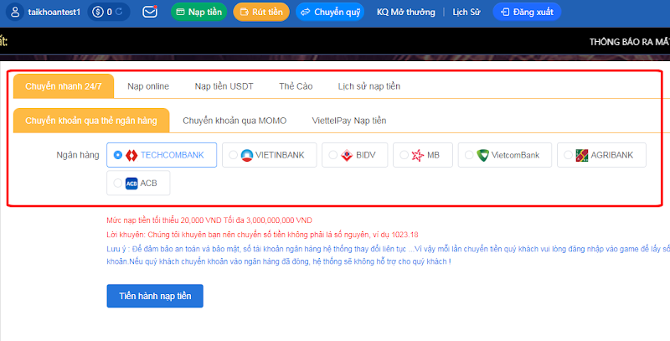670x341 pixels.
Task: Open the Thẻ Cào tab
Action: pyautogui.click(x=296, y=86)
